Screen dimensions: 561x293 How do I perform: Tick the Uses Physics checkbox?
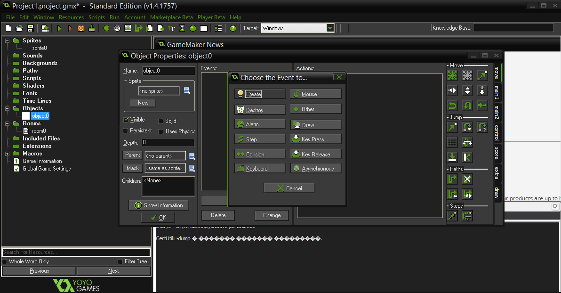pyautogui.click(x=161, y=131)
